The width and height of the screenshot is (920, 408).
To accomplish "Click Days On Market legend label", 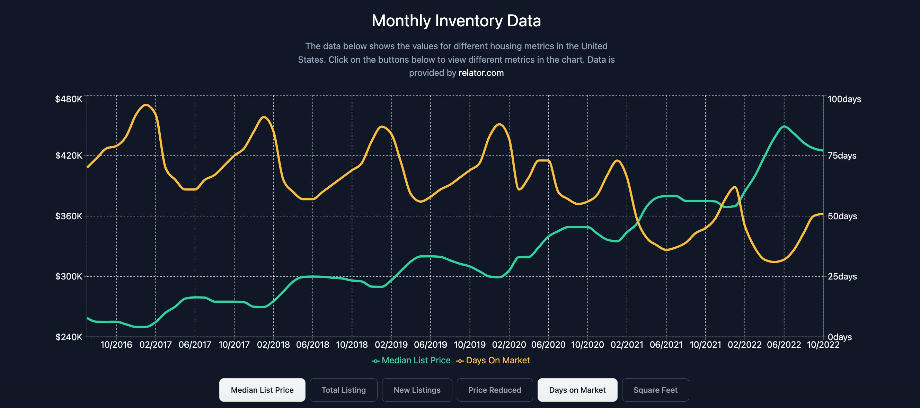I will [497, 360].
